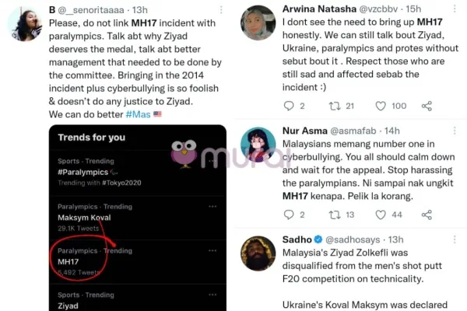The image size is (467, 311).
Task: Retweet Nur Asma's cyberbullying tweet
Action: [335, 215]
